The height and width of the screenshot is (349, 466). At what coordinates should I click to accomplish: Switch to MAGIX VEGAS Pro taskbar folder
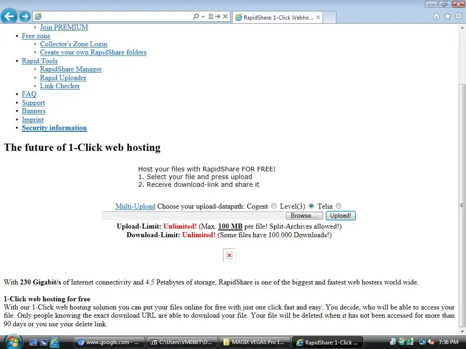(255, 342)
